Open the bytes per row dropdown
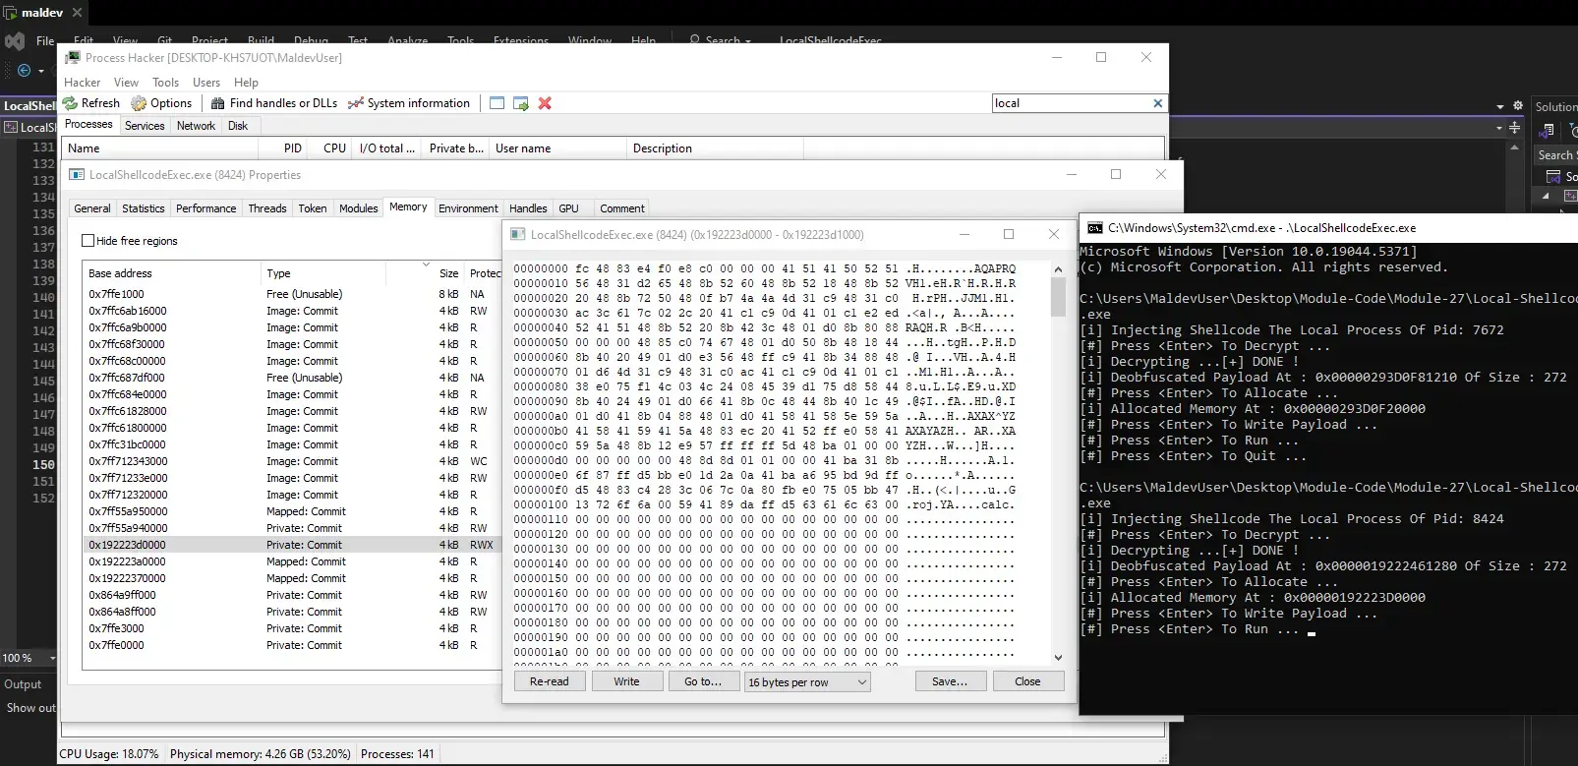The image size is (1578, 766). tap(861, 682)
